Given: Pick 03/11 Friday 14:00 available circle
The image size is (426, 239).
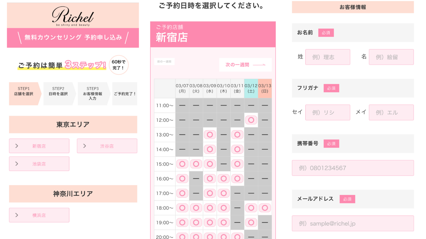Looking at the screenshot, I should click(x=237, y=149).
